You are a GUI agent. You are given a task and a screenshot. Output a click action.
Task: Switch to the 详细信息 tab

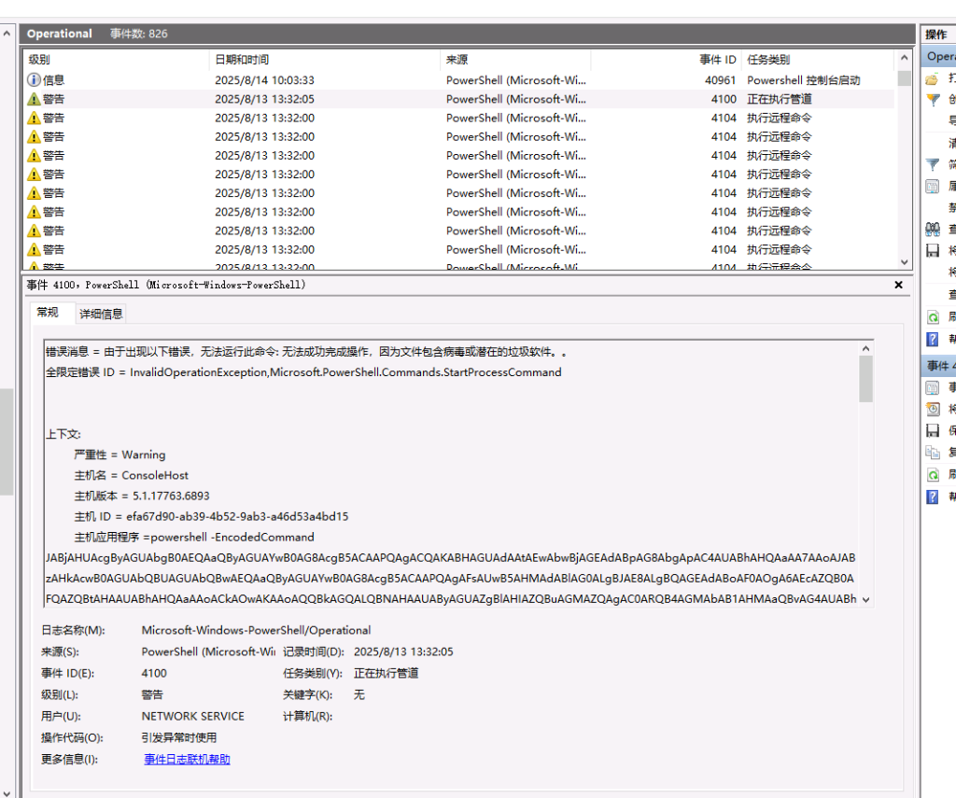[101, 314]
